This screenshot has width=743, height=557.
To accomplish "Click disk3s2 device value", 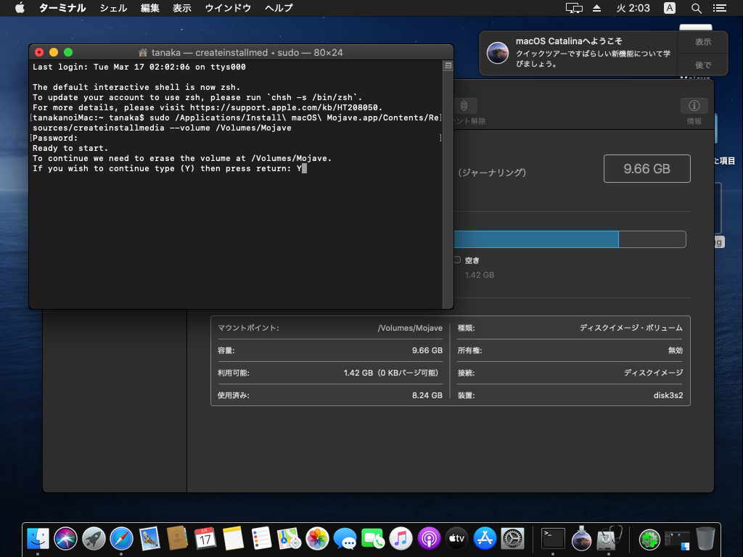I will [x=668, y=395].
